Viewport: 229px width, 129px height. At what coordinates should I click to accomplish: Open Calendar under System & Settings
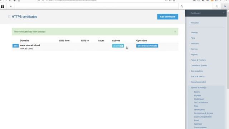[198, 124]
